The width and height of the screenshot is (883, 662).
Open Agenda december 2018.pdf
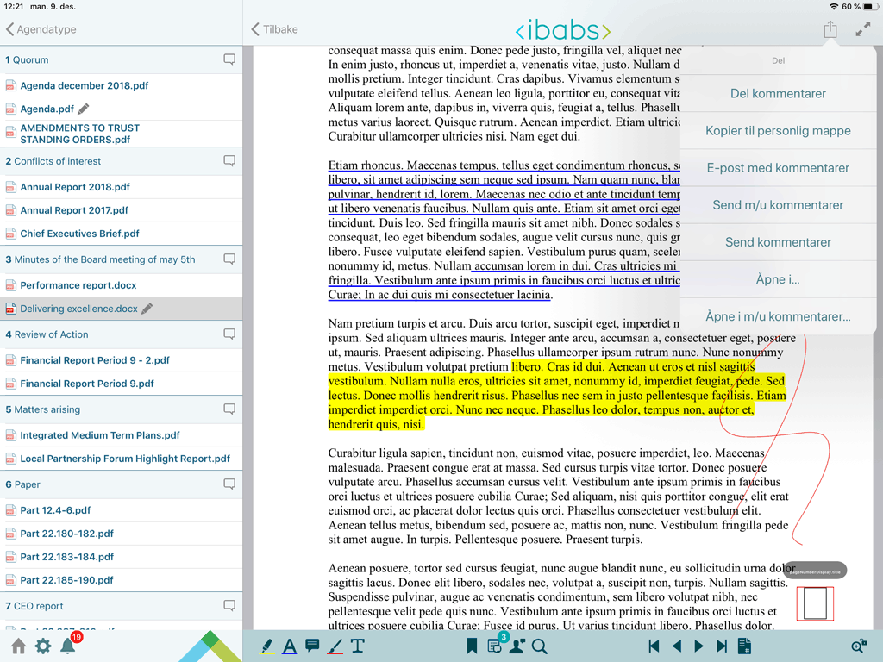pos(121,85)
